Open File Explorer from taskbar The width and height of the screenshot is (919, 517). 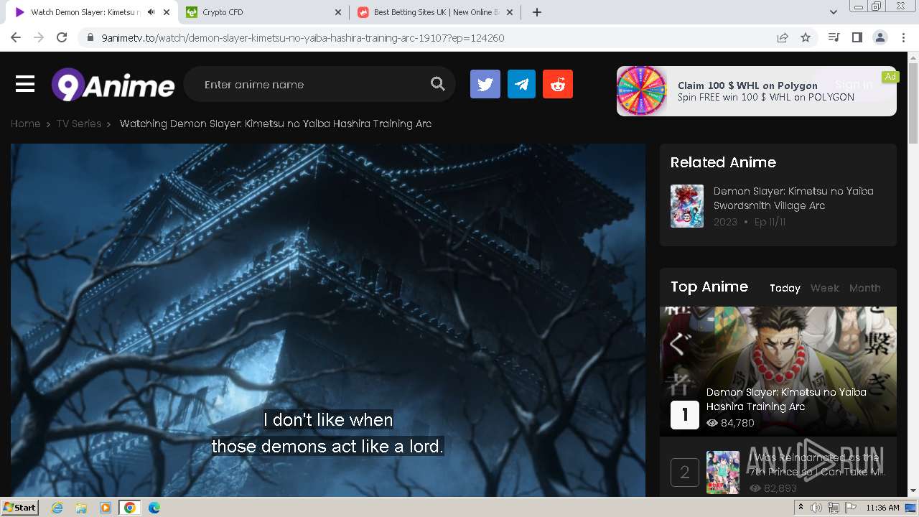tap(81, 508)
